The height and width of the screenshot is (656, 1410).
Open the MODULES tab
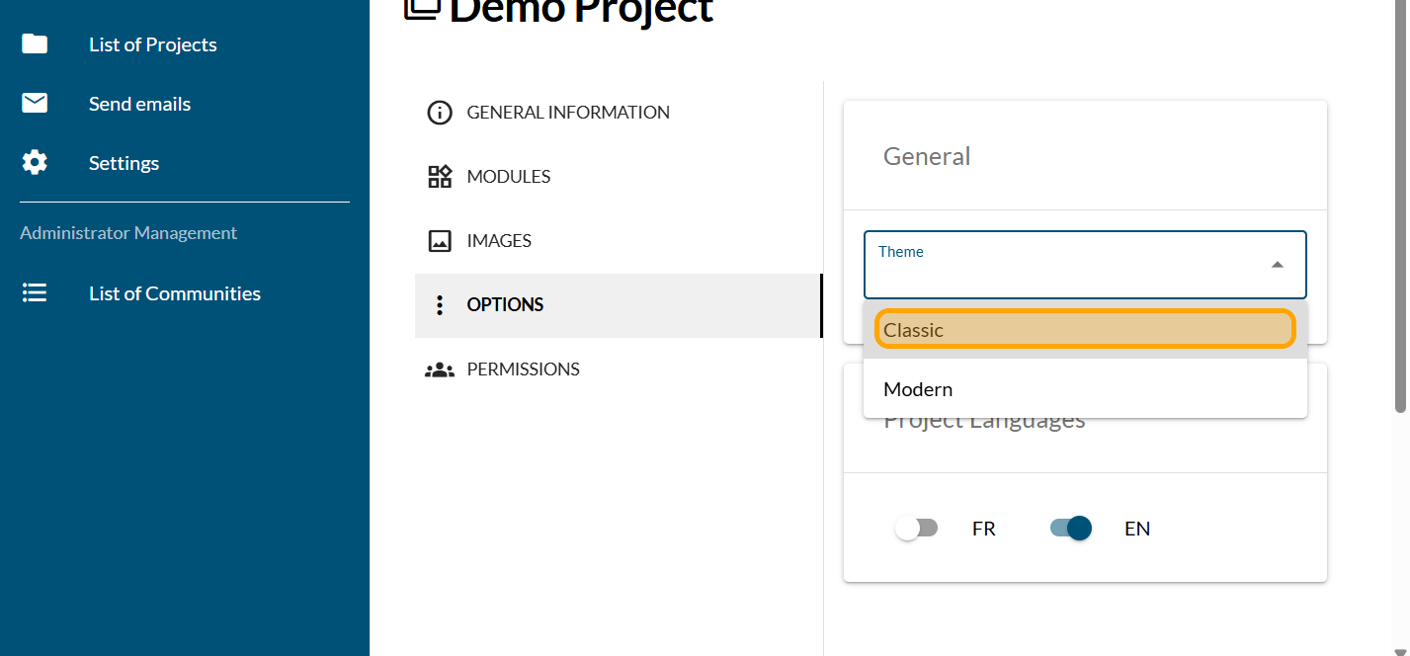(x=508, y=177)
